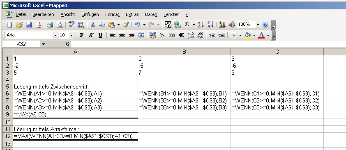The height and width of the screenshot is (150, 346).
Task: Open the Arial font name dropdown
Action: (55, 35)
